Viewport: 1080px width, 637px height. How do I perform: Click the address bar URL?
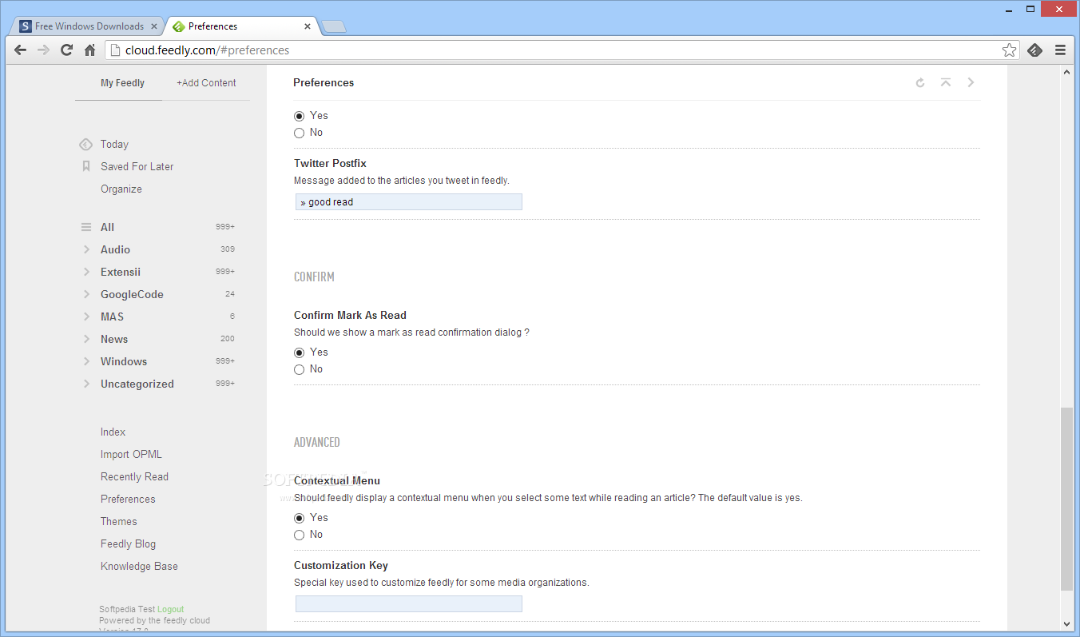click(207, 50)
